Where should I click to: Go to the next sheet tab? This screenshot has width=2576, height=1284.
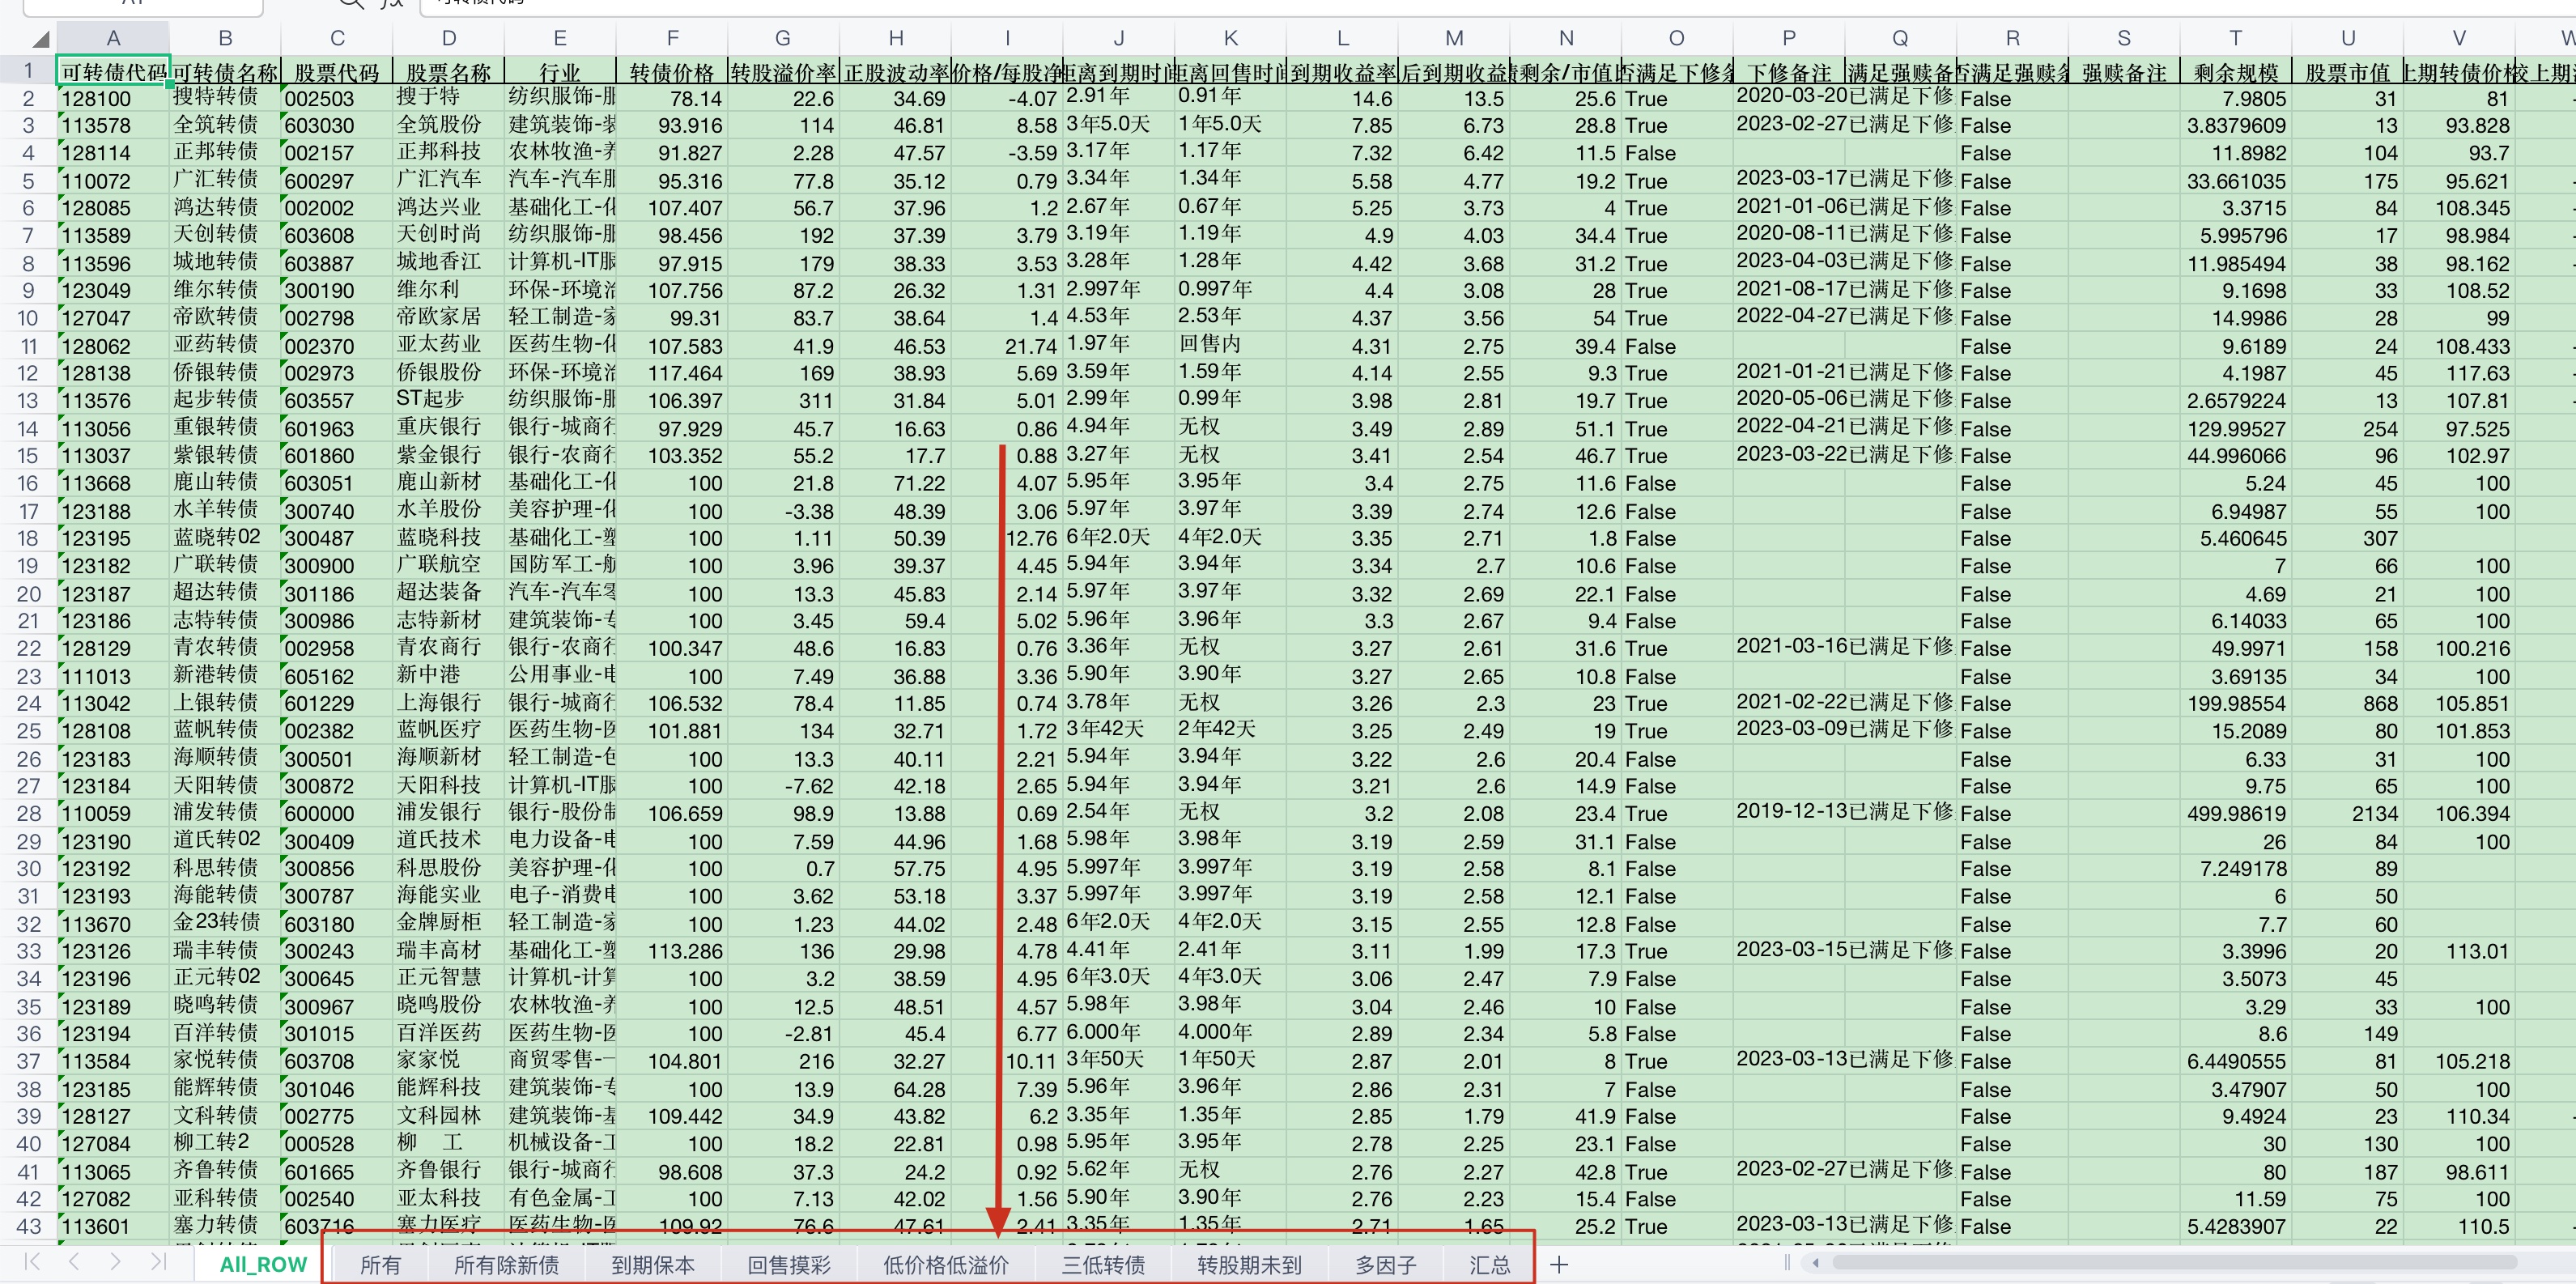(116, 1262)
